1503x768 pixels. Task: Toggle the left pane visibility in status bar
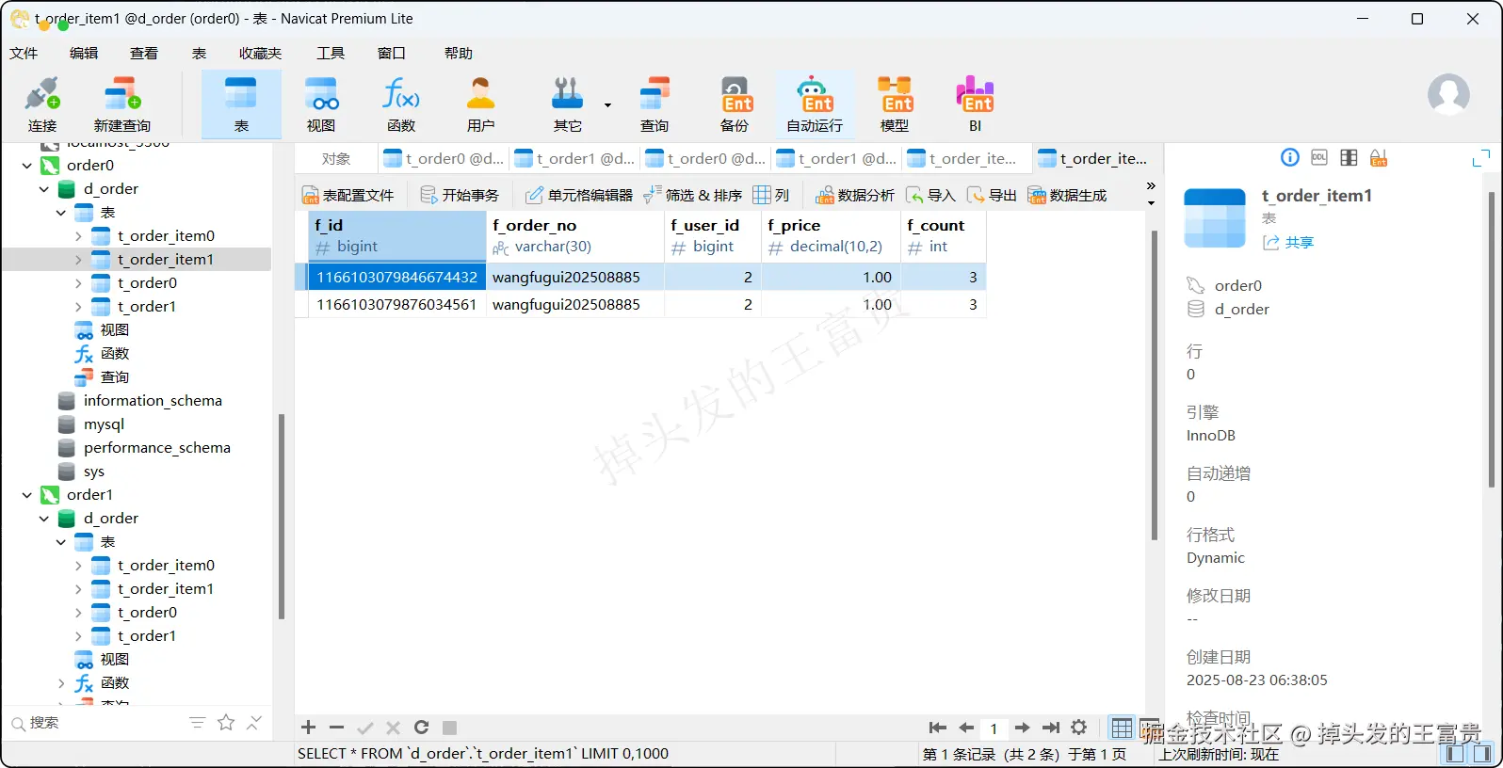click(x=1456, y=754)
